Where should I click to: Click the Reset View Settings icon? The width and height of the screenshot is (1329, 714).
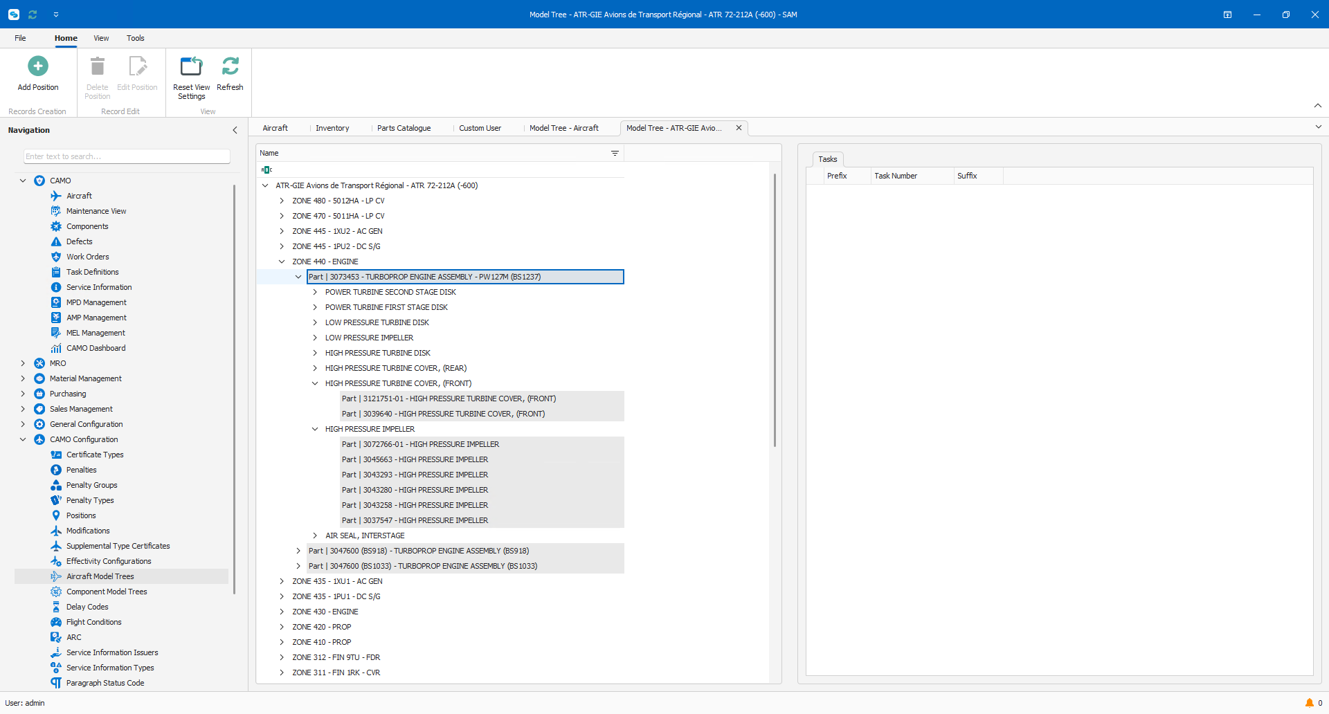point(191,66)
